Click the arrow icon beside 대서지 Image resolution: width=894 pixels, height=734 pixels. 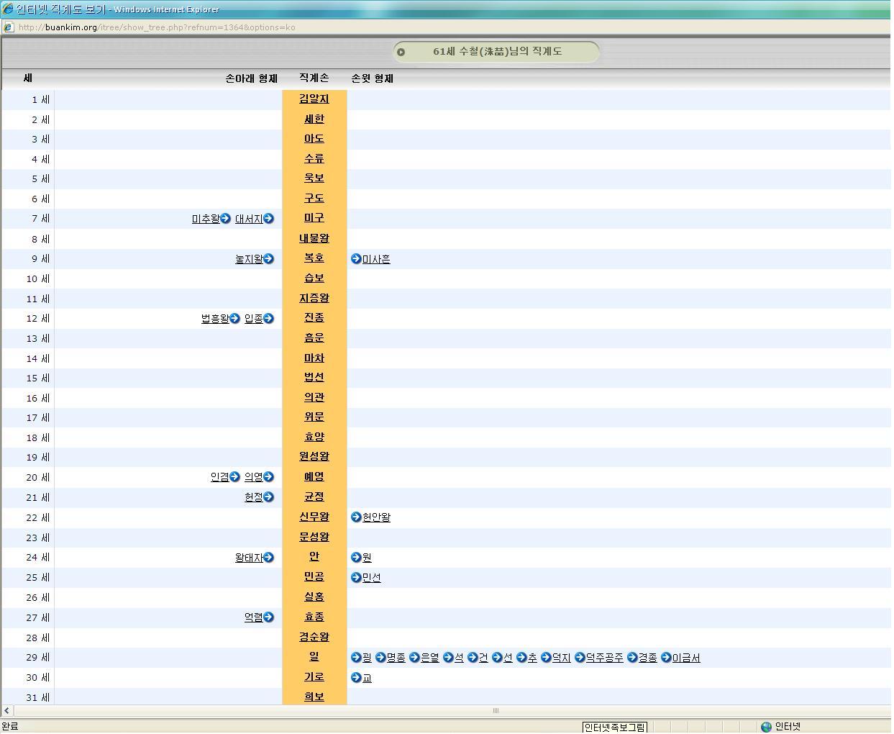coord(269,219)
